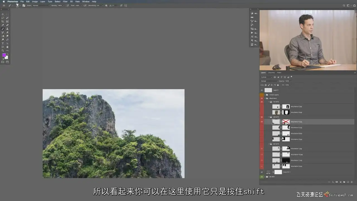Expand the Check Layers group
This screenshot has height=201, width=357.
coord(265,95)
